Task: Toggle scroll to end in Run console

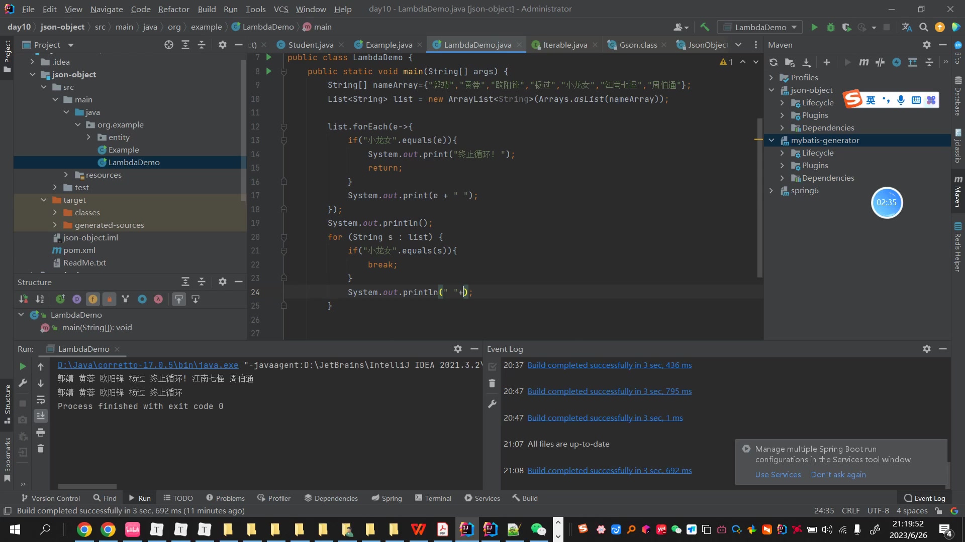Action: pyautogui.click(x=41, y=416)
